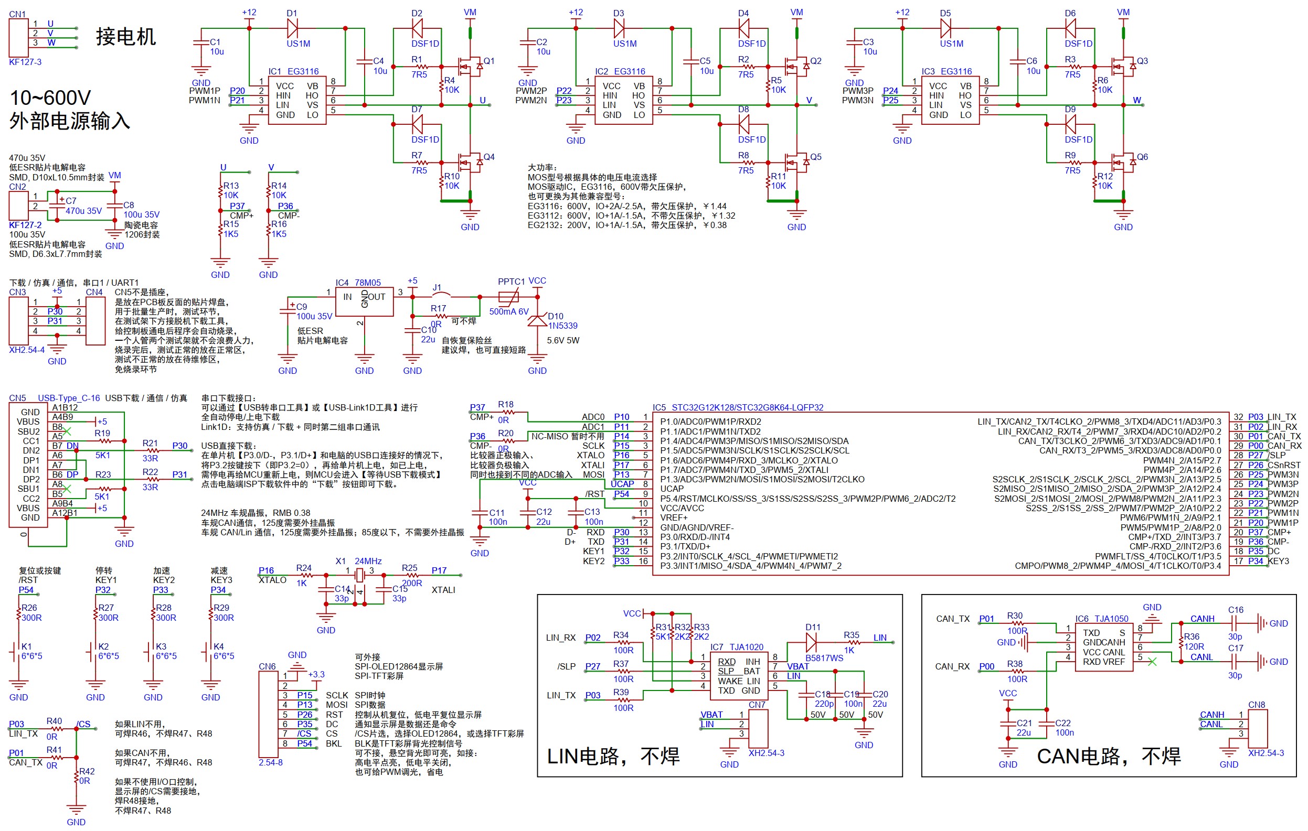
Task: Select the Q2 MOSFET label
Action: click(x=815, y=61)
